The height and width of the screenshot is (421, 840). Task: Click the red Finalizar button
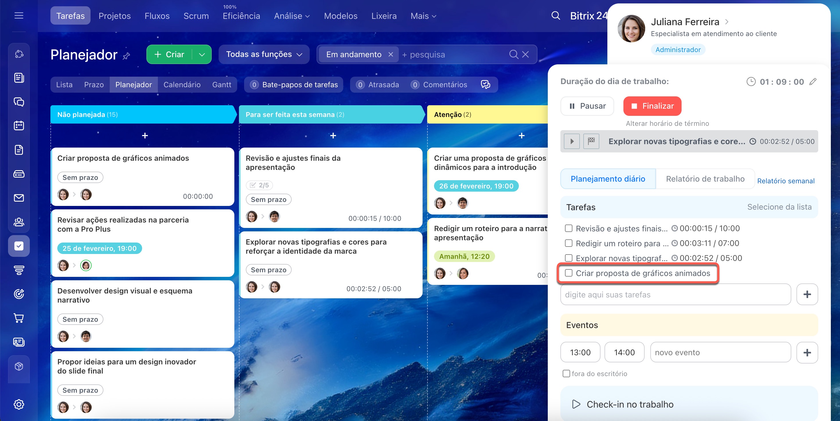click(x=652, y=106)
